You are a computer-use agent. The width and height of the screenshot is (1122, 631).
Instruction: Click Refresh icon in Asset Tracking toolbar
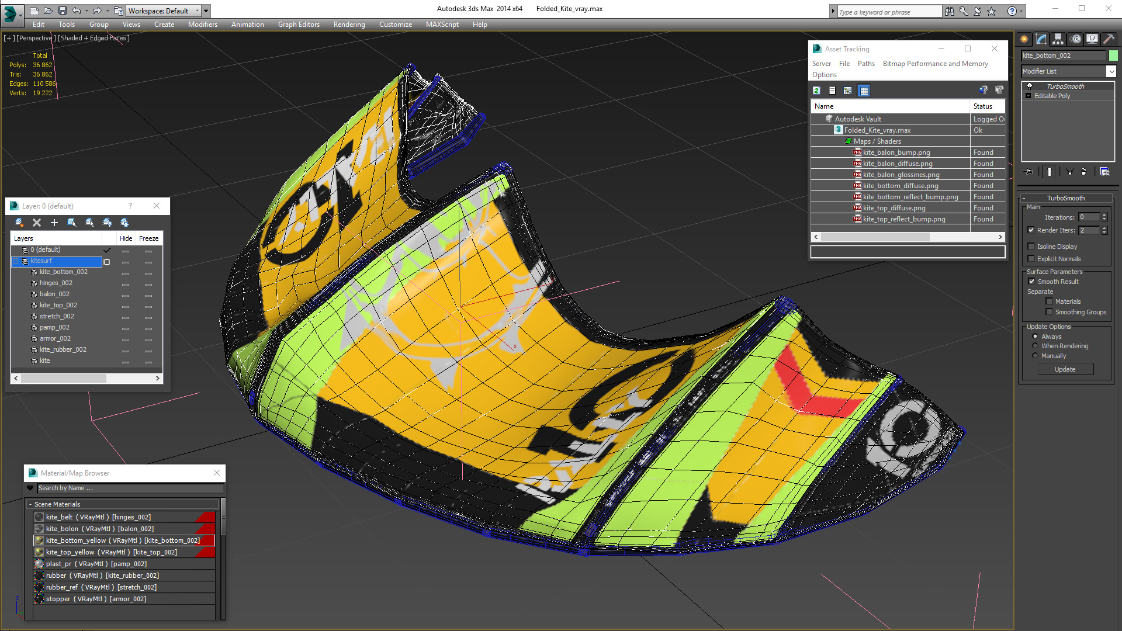tap(817, 91)
